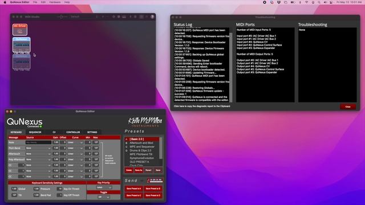Screen dimensions: 365x205
Task: Open the Hardware menu
Action: [55, 2]
